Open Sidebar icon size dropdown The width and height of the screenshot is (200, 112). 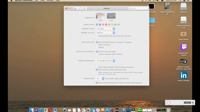click(x=106, y=33)
